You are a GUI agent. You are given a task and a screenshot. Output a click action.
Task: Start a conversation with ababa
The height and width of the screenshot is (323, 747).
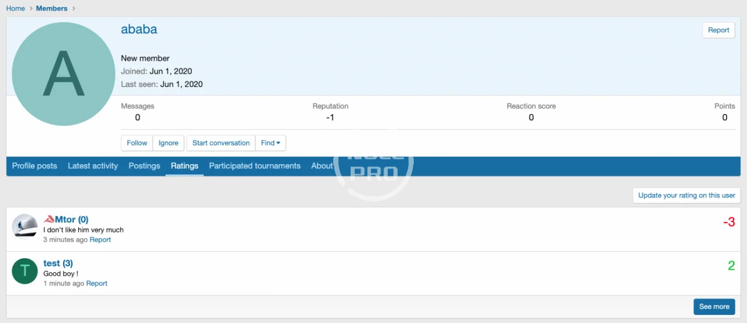pyautogui.click(x=221, y=143)
